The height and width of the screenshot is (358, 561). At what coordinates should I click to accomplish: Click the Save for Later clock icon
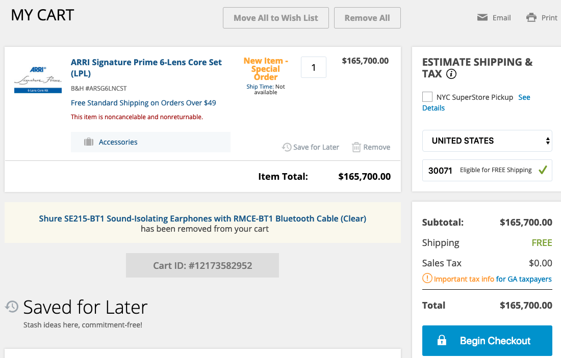tap(287, 147)
